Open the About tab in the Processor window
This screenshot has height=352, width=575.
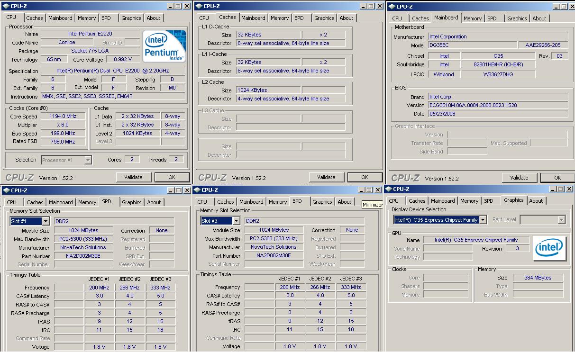(x=153, y=18)
